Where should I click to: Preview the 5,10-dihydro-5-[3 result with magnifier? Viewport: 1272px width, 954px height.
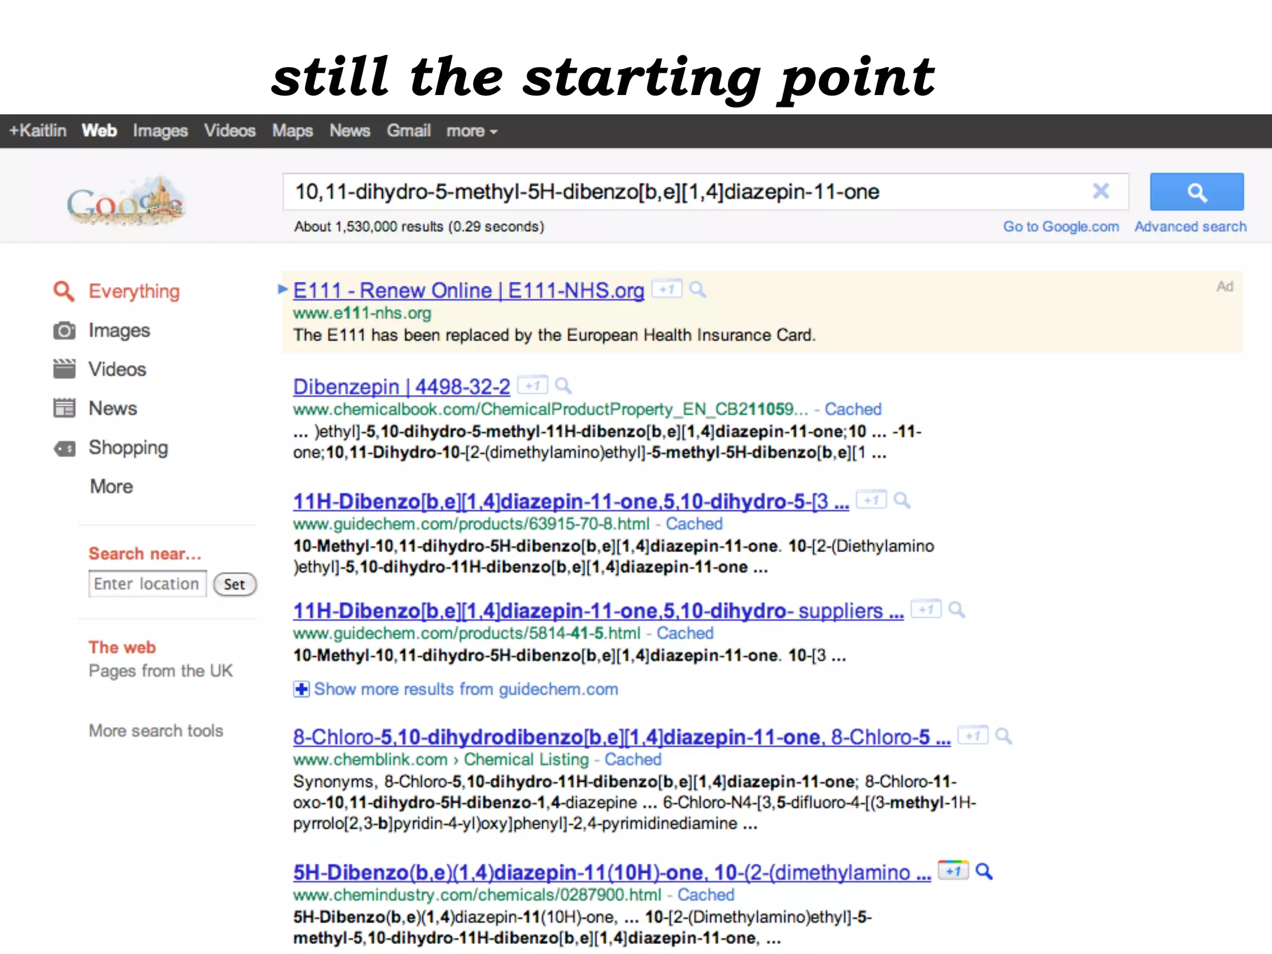pos(902,500)
